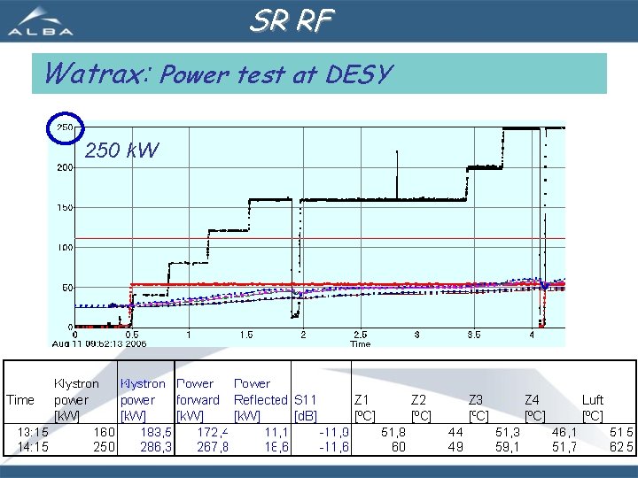Image resolution: width=638 pixels, height=478 pixels.
Task: Click the 100 vertical axis label
Action: click(x=65, y=248)
